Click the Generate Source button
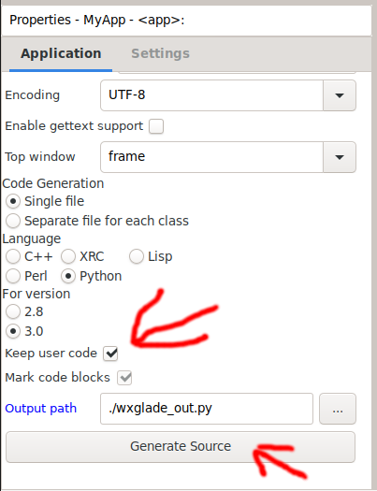Screen dimensions: 377x491 [181, 447]
